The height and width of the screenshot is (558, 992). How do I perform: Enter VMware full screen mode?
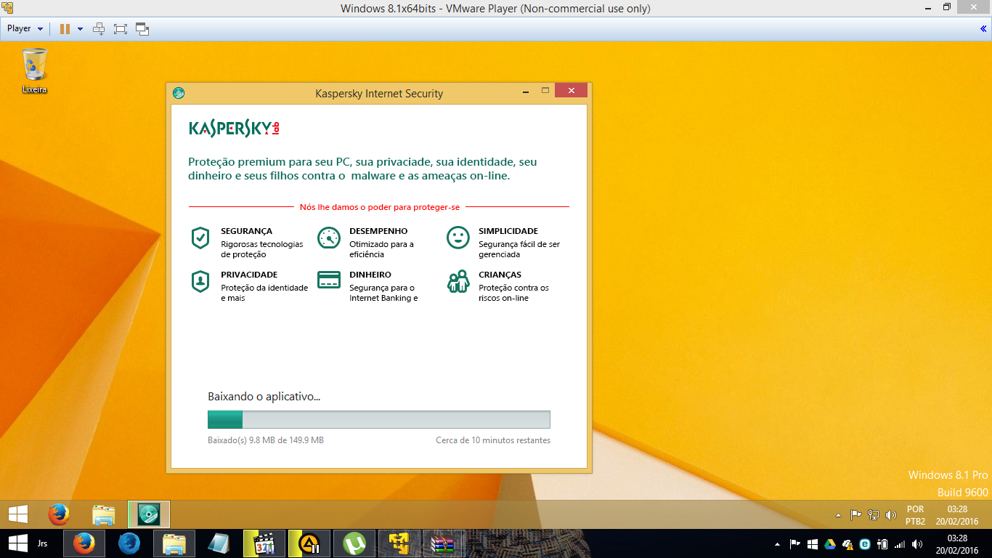click(x=121, y=29)
